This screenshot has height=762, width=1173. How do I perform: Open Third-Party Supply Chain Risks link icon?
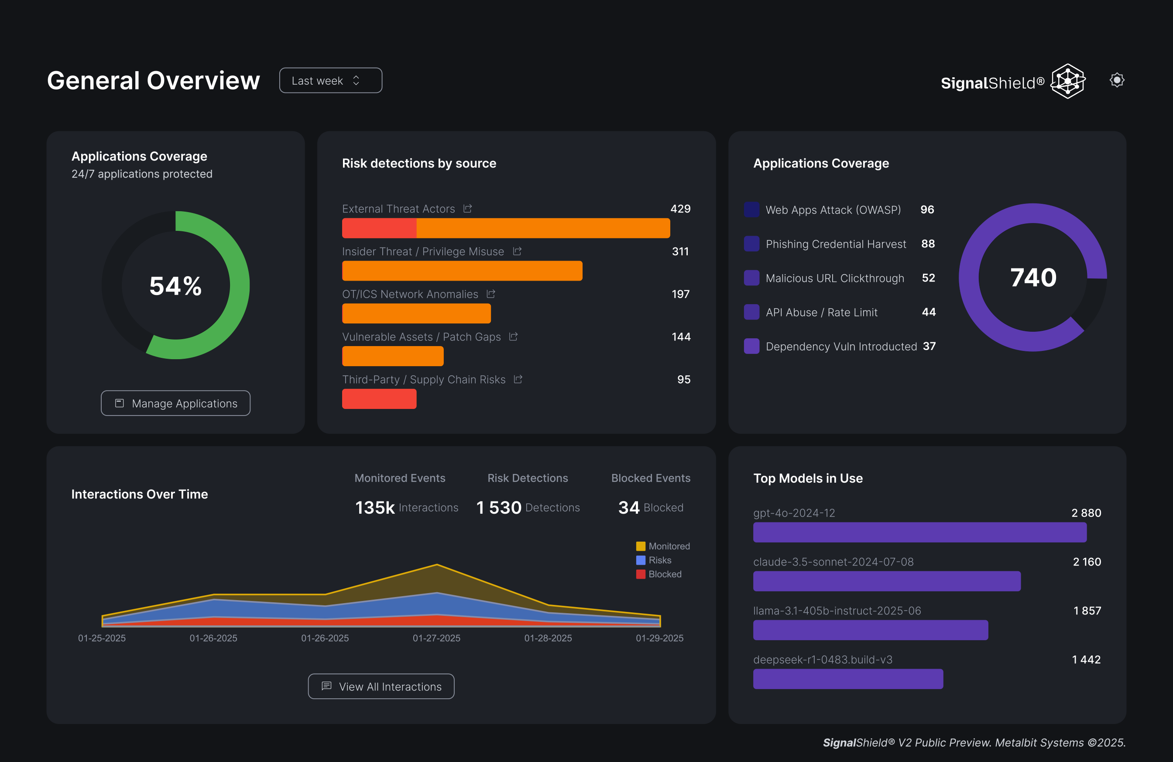pyautogui.click(x=518, y=379)
